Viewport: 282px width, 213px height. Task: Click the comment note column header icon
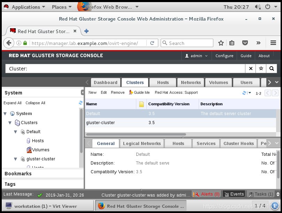pos(142,104)
